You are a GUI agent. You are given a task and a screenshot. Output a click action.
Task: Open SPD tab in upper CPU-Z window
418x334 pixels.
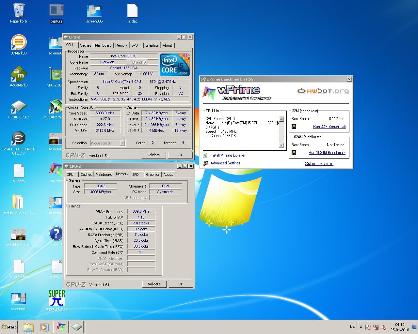tap(135, 45)
